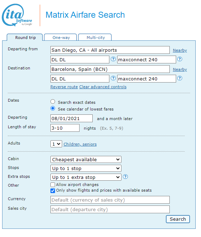
Task: Open the Adults count dropdown
Action: [x=56, y=144]
